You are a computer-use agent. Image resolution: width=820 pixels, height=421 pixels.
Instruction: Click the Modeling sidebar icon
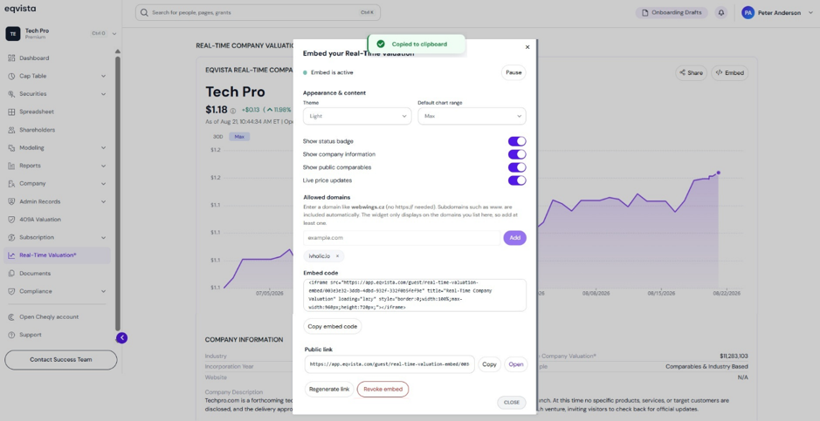click(11, 147)
